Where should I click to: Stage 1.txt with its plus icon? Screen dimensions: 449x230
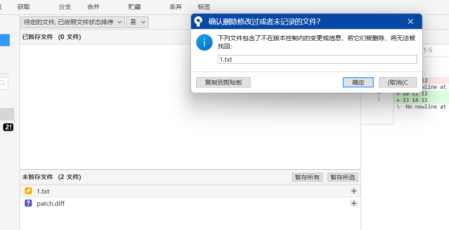coord(354,191)
